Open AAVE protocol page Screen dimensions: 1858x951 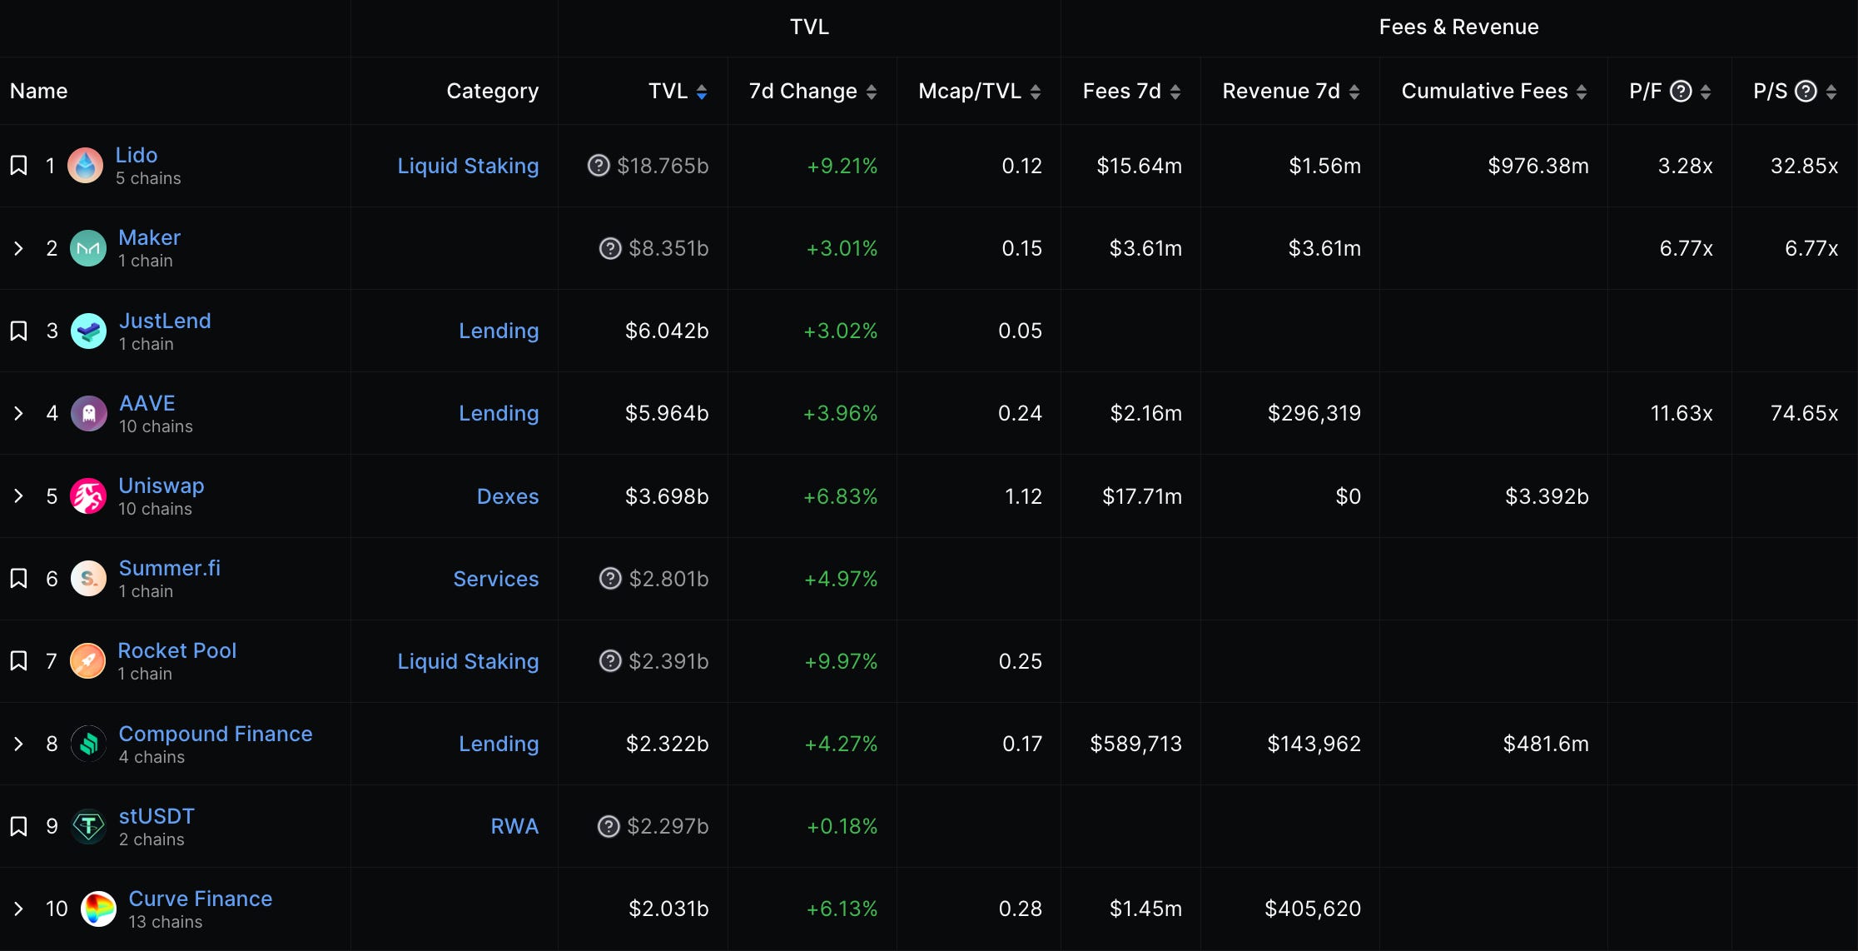147,403
